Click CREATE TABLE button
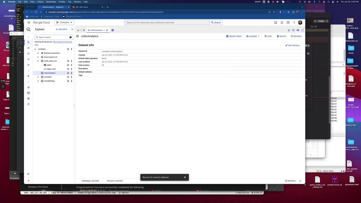The width and height of the screenshot is (361, 203). 234,36
